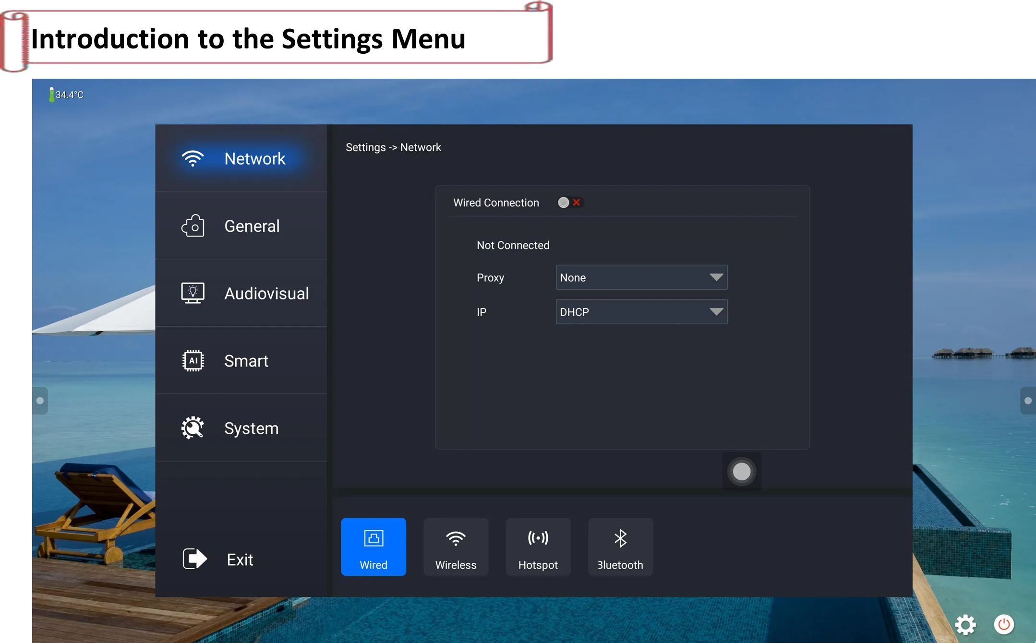Click the Exit arrow icon
The height and width of the screenshot is (643, 1036).
[194, 559]
